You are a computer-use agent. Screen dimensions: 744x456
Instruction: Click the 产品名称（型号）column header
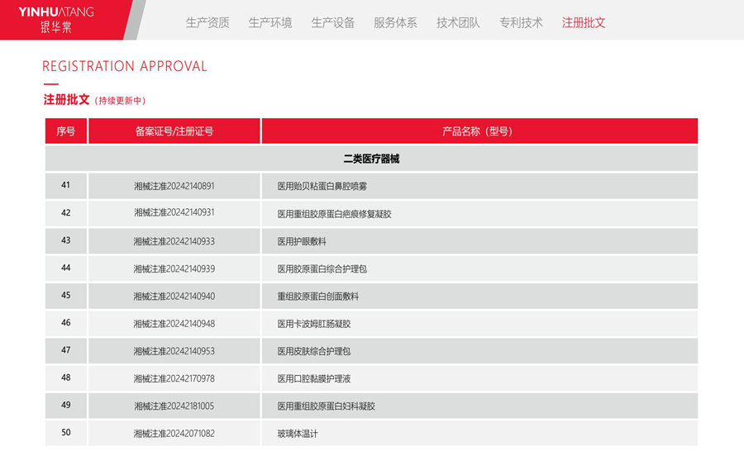(x=479, y=131)
